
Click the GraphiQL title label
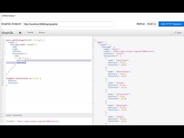point(8,33)
